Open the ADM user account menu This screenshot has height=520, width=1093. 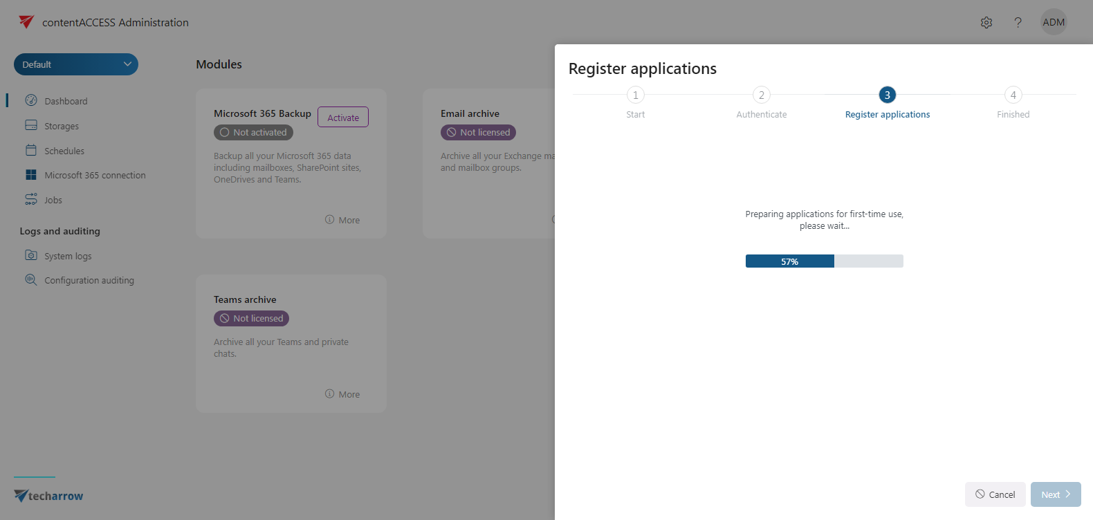[1054, 22]
